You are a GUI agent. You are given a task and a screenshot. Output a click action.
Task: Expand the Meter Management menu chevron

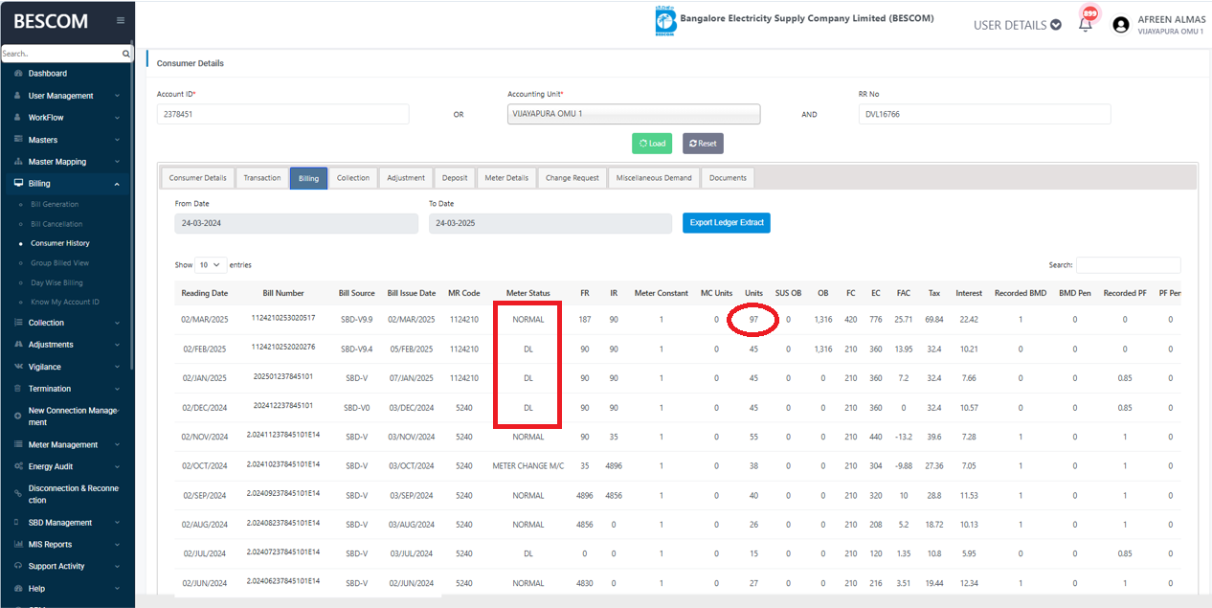tap(117, 445)
